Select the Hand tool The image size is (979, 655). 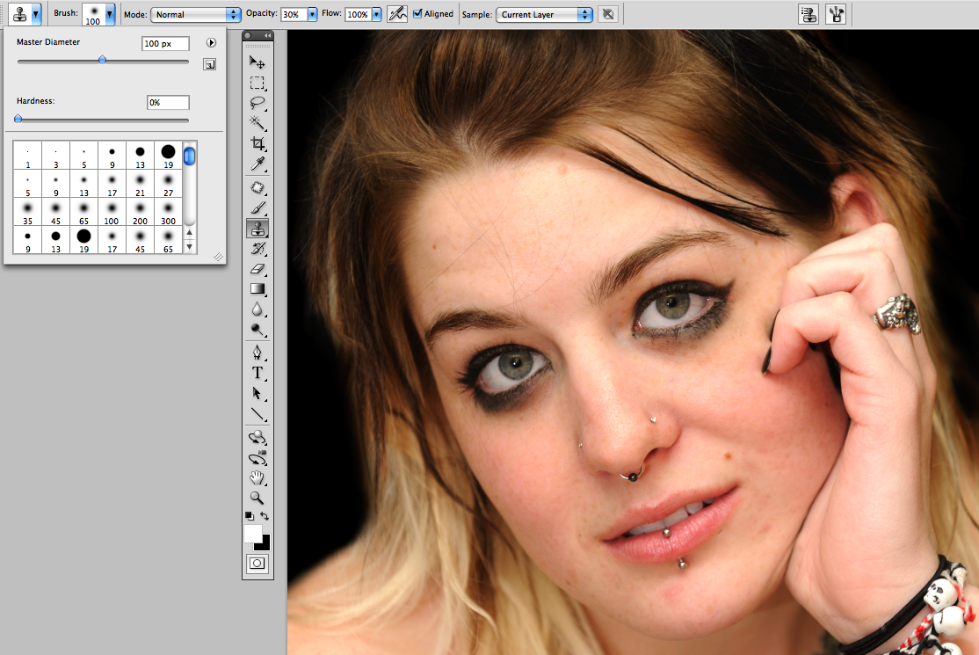[257, 478]
